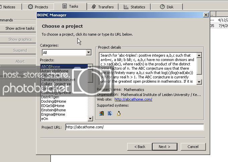Click the Linux penguin icon
Image resolution: width=228 pixels, height=162 pixels.
pyautogui.click(x=119, y=113)
